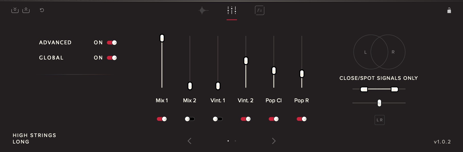Switch to the mixer faders tab
The width and height of the screenshot is (463, 152).
coord(232,11)
